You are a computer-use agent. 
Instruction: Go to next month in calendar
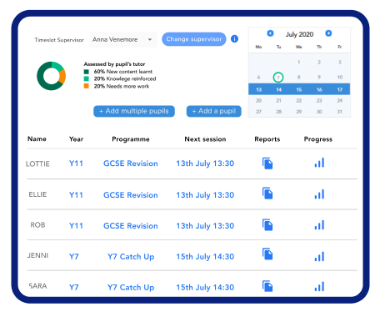[328, 33]
